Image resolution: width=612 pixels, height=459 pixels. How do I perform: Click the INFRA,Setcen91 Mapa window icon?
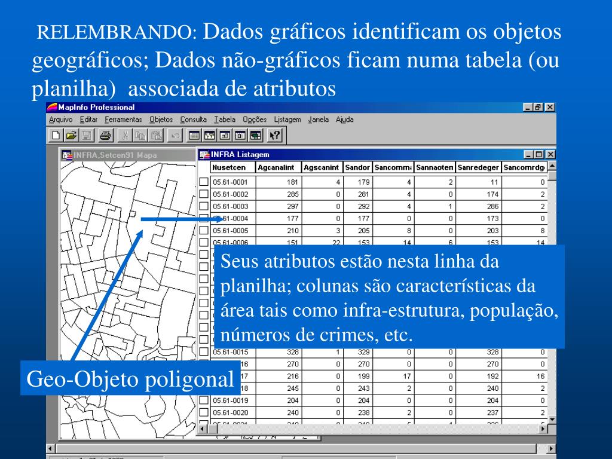(67, 155)
